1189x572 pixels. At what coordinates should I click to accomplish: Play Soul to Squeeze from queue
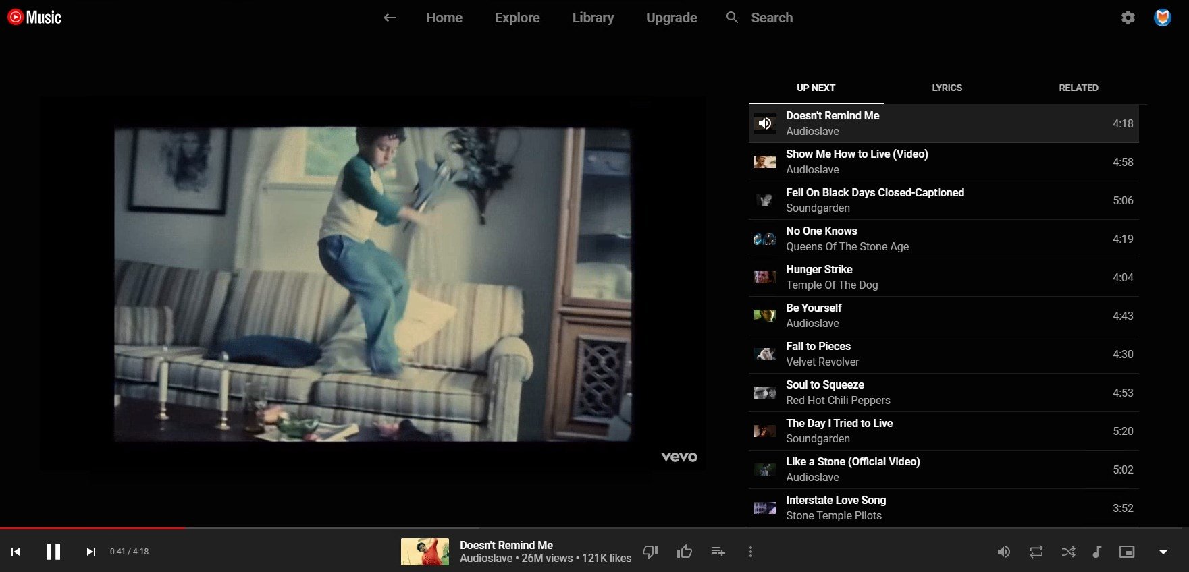(943, 393)
